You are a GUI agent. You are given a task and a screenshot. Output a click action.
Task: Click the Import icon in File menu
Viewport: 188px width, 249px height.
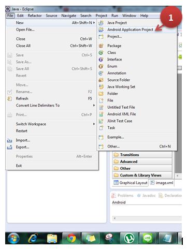pos(10,140)
